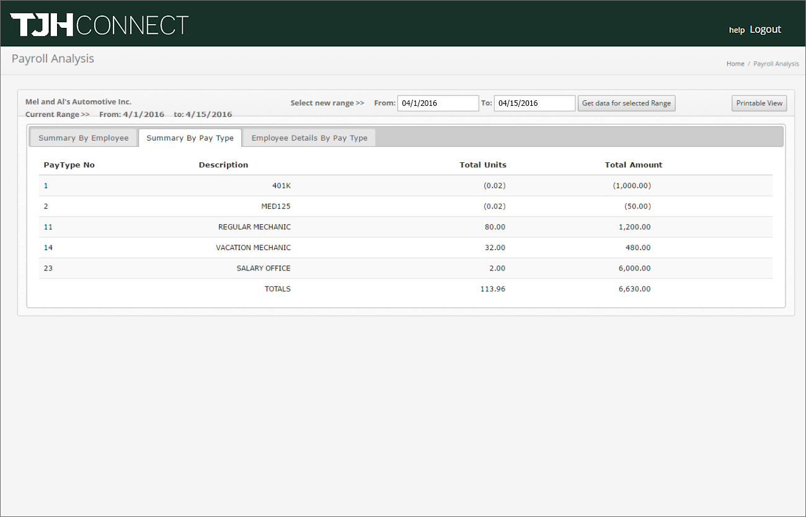Click pay type number 14
The image size is (806, 517).
tap(48, 248)
